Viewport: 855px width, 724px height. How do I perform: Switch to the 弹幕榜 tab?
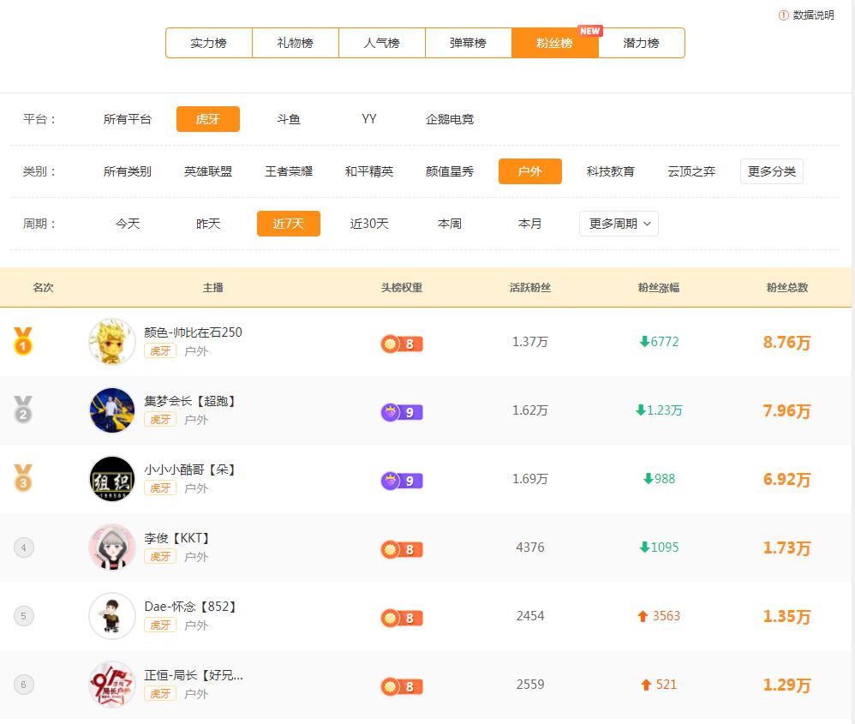click(x=468, y=43)
